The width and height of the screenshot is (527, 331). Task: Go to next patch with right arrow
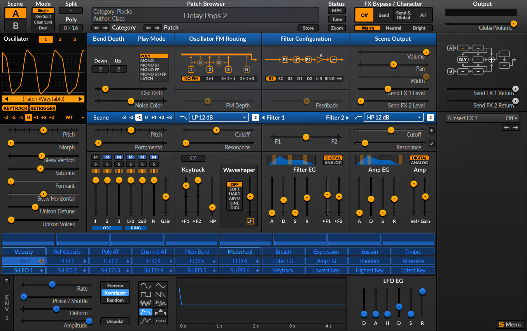157,28
